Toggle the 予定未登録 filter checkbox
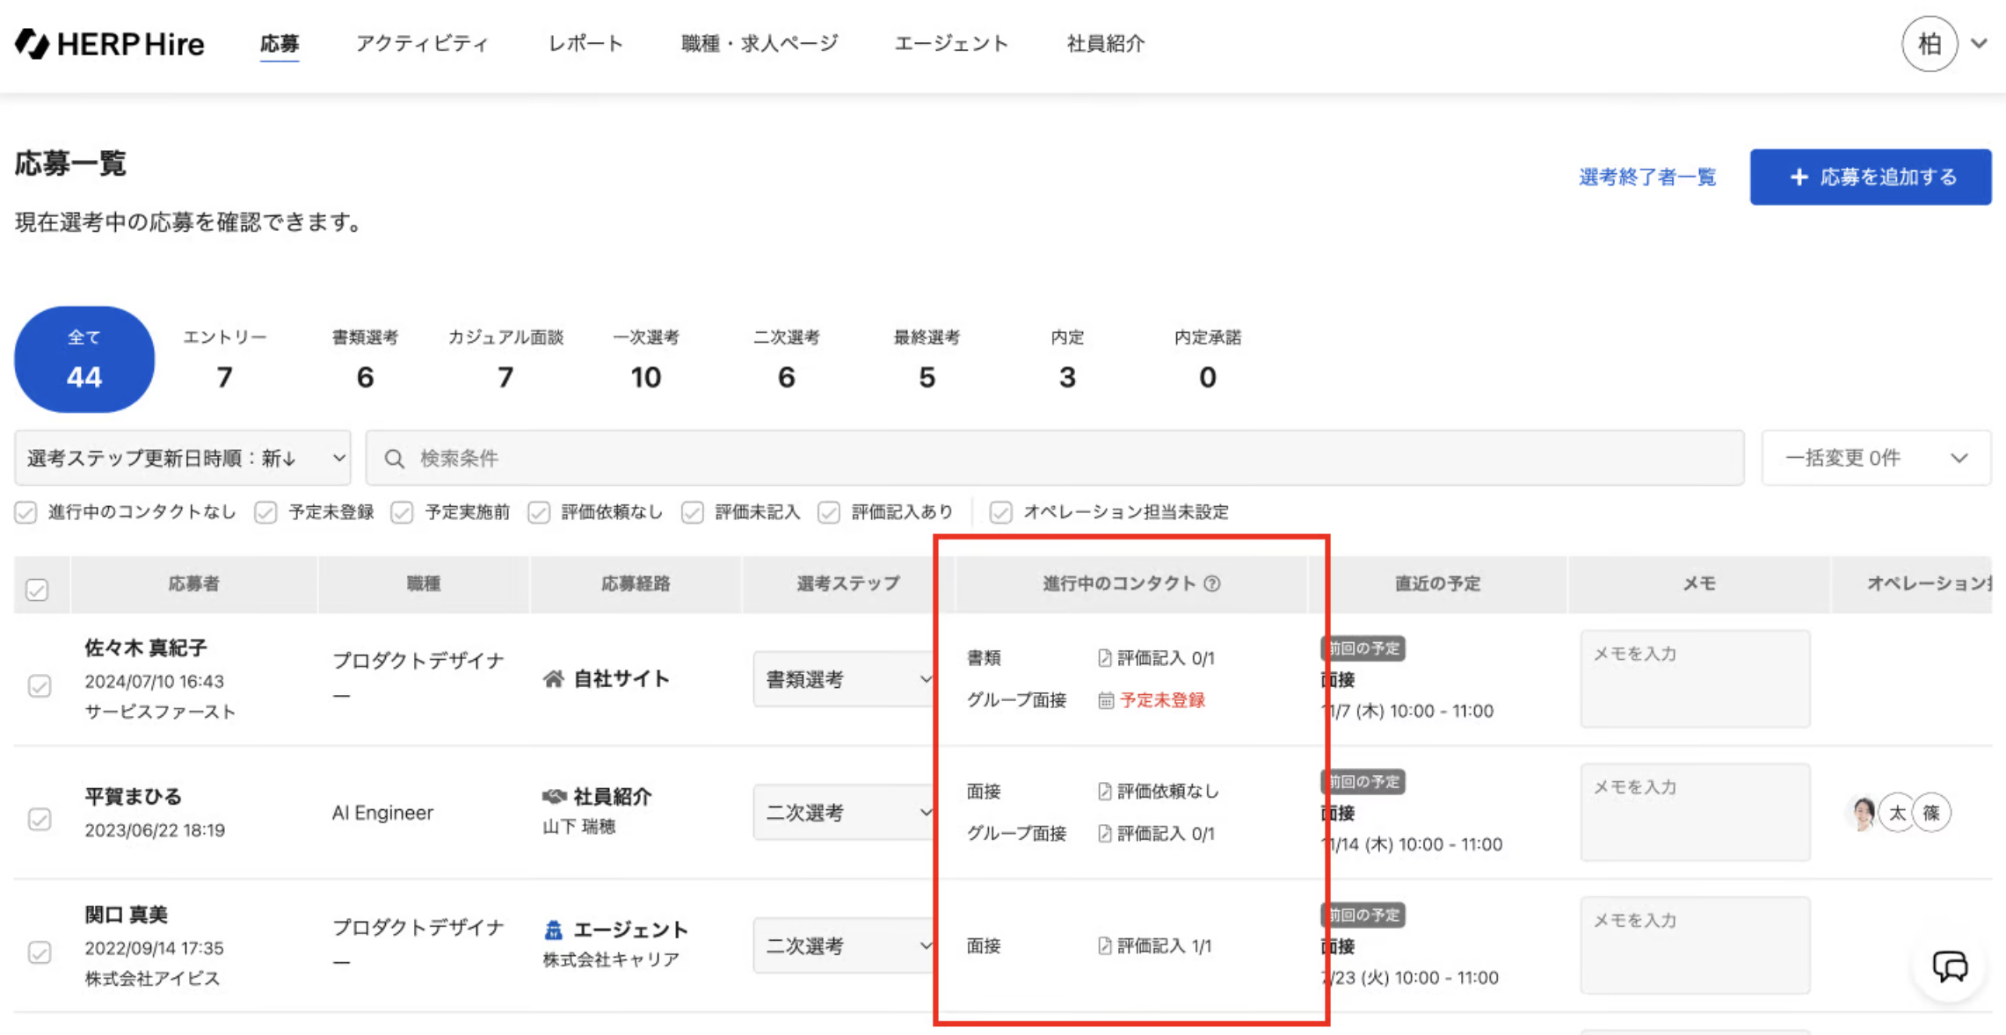This screenshot has height=1035, width=2006. (265, 512)
